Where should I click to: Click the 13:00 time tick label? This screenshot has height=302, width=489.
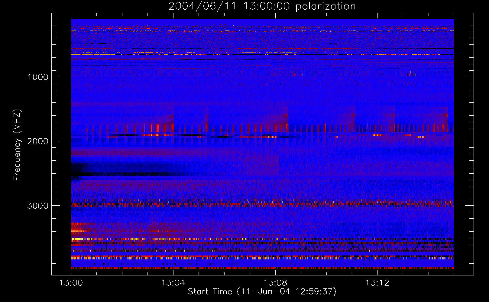coord(71,283)
